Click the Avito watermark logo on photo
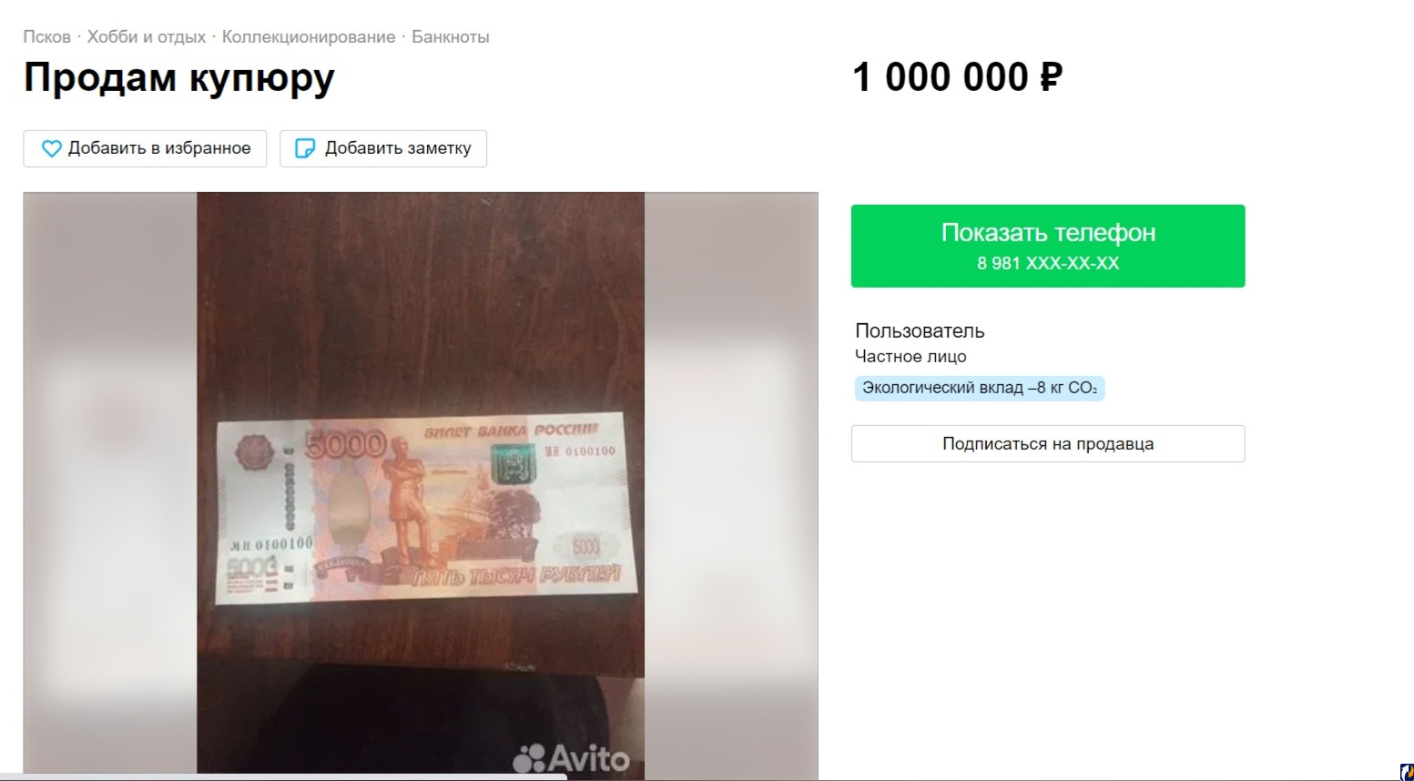 571,758
